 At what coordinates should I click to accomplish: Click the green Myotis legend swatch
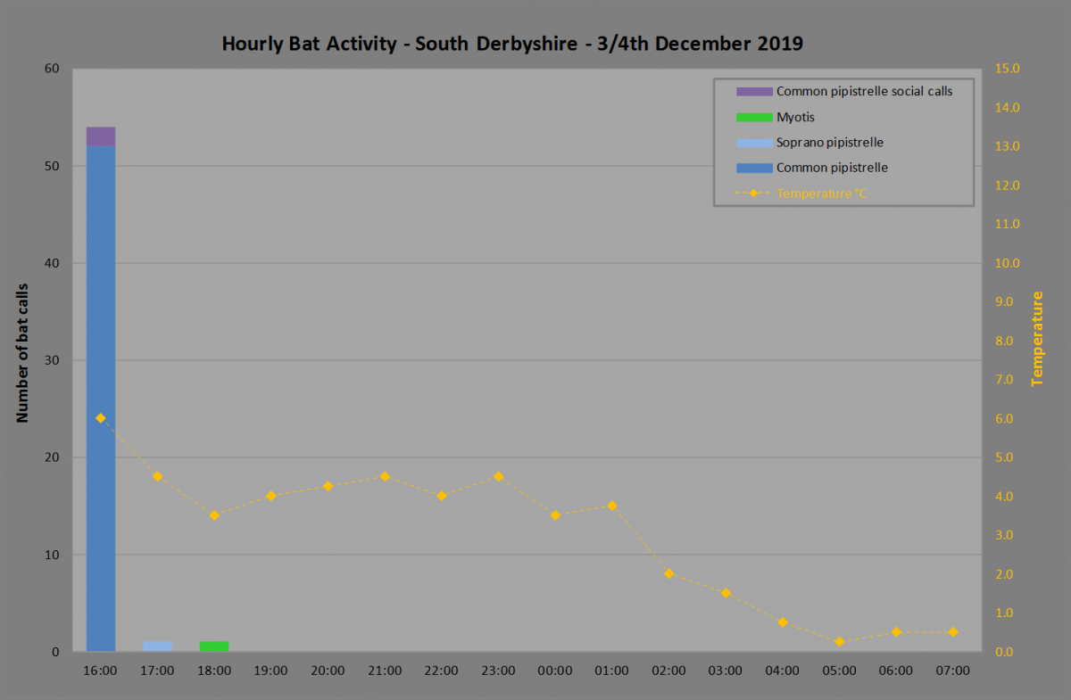point(754,117)
